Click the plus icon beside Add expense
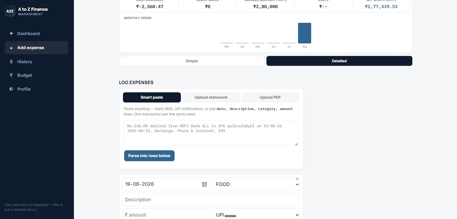Screen dimensions: 457x219 [11, 48]
